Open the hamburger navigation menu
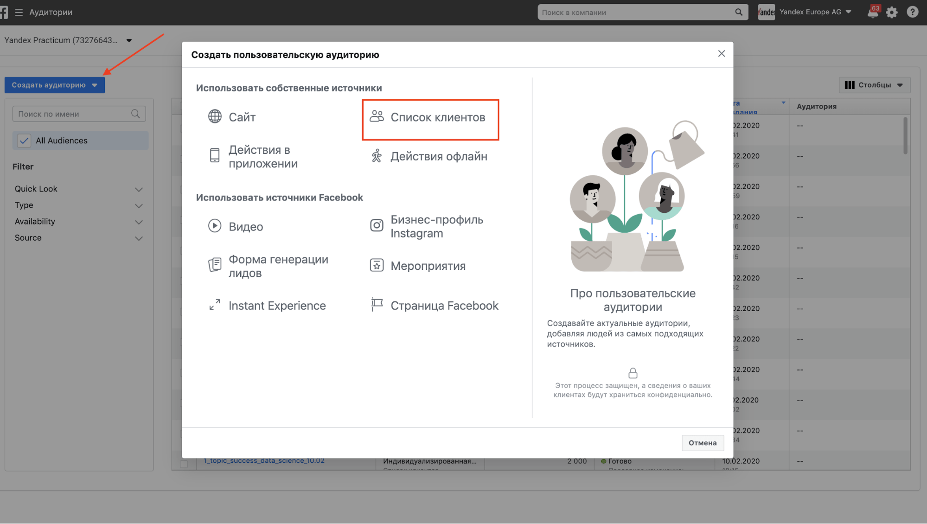The width and height of the screenshot is (927, 524). [19, 13]
